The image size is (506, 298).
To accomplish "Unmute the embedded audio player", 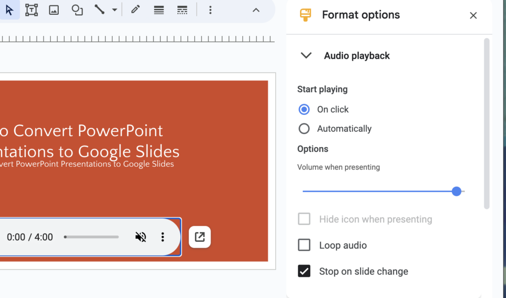I will (141, 237).
